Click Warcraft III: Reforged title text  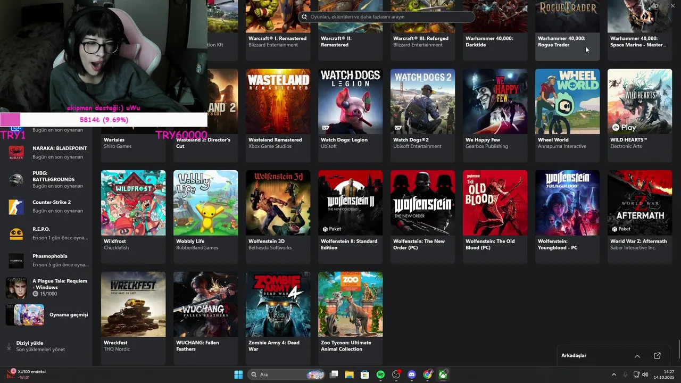pos(421,38)
